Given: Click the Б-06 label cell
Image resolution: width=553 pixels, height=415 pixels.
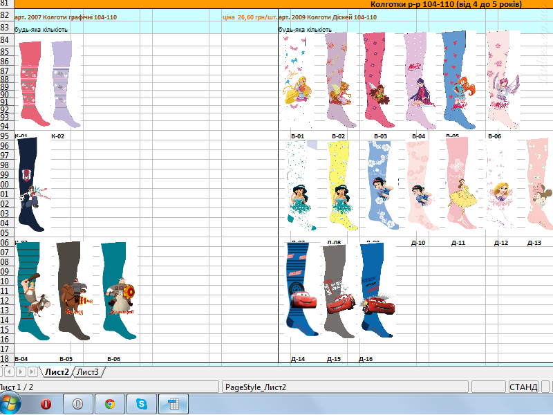Looking at the screenshot, I should (114, 359).
